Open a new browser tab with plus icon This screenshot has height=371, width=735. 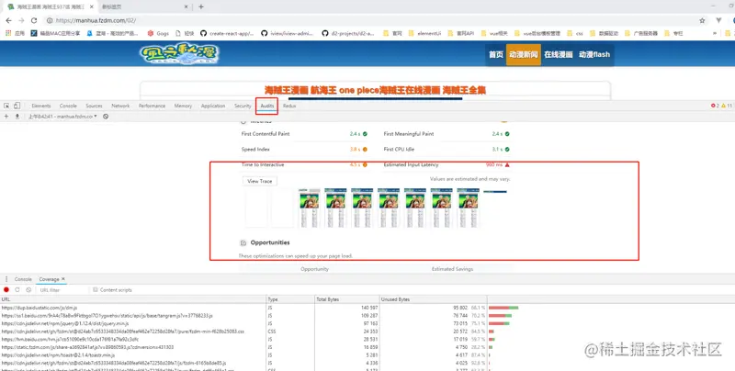[x=201, y=6]
